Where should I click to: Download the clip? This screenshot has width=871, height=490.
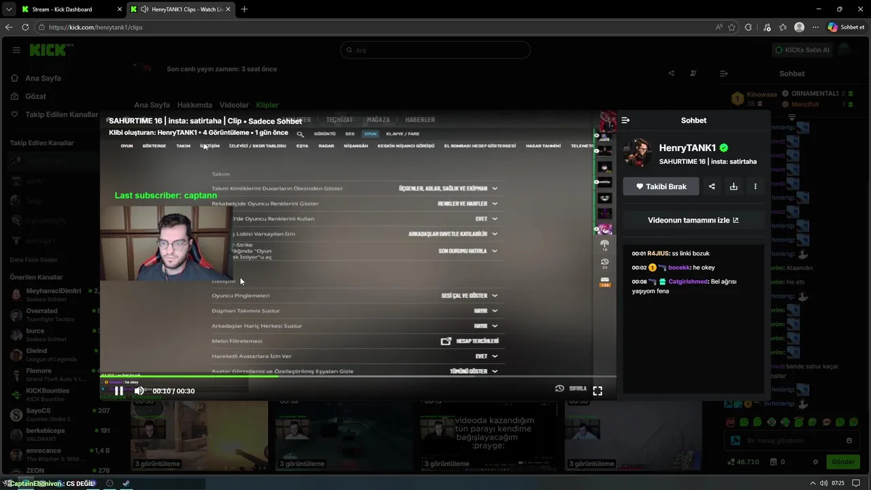tap(734, 186)
